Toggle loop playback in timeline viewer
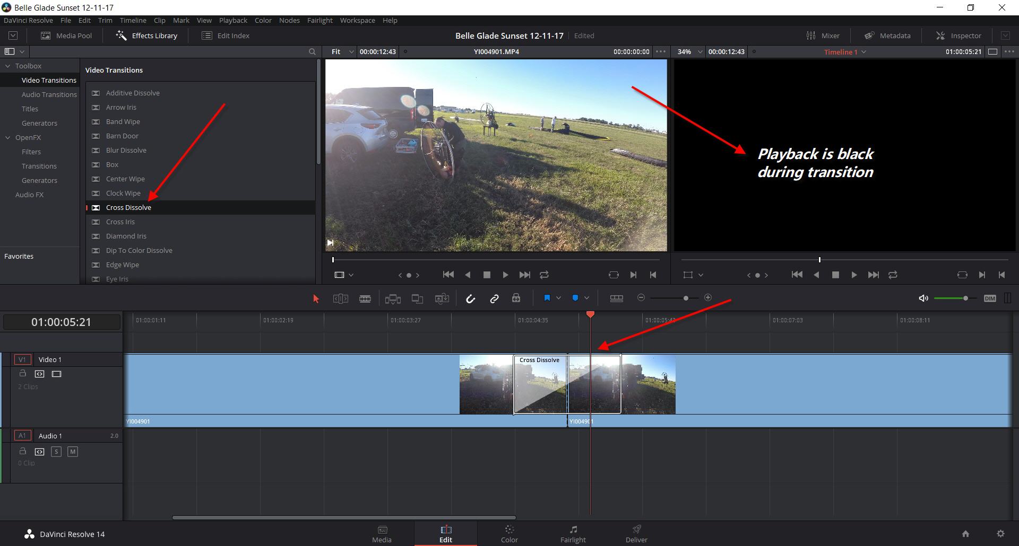Screen dimensions: 1019x546 click(893, 275)
